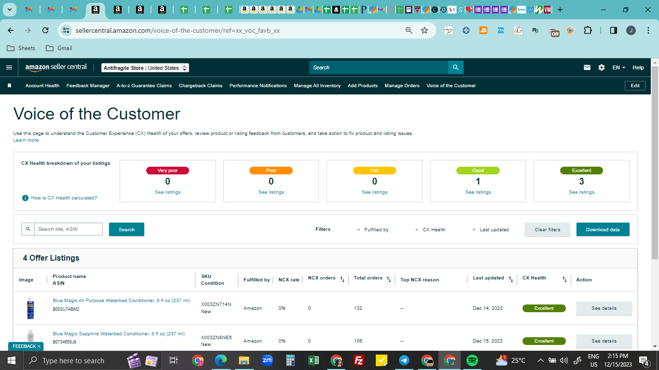The width and height of the screenshot is (659, 370).
Task: Bookmark this tab with the star icon
Action: pyautogui.click(x=425, y=30)
